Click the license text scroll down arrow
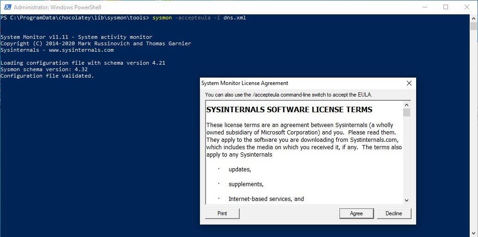This screenshot has width=478, height=237. [x=406, y=200]
